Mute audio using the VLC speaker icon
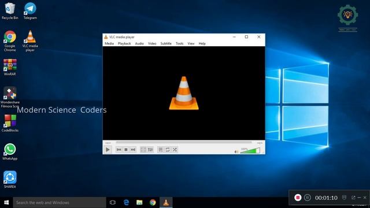Viewport: 370px width, 208px height. tap(236, 151)
